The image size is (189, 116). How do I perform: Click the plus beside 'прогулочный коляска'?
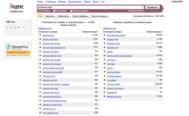105,35
